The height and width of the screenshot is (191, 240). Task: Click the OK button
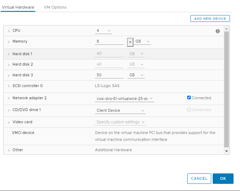223,178
